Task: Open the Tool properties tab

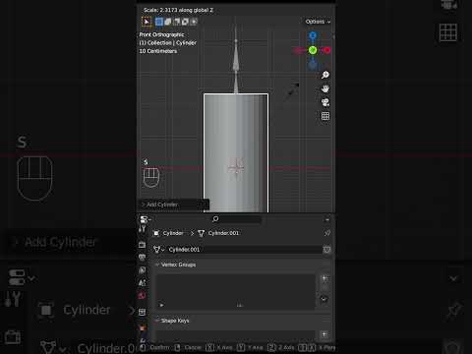Action: pos(142,228)
